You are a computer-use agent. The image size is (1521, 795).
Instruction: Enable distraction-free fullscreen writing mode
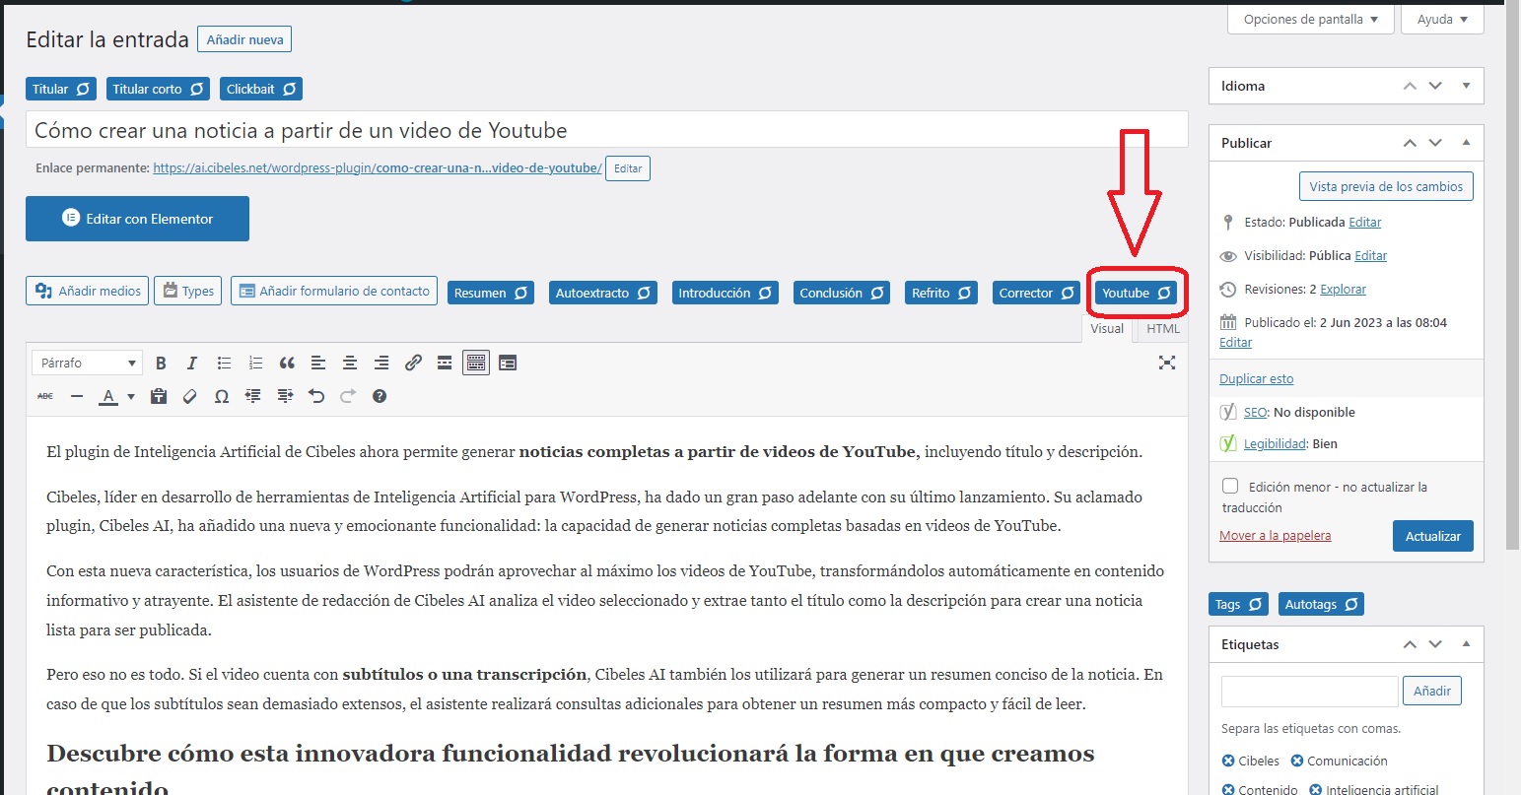pos(1167,364)
